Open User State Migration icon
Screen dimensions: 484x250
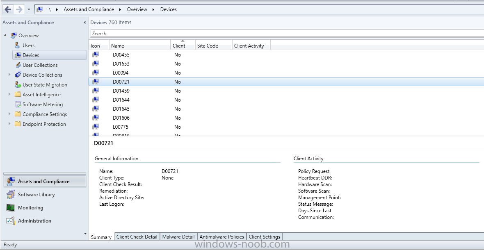tap(18, 85)
